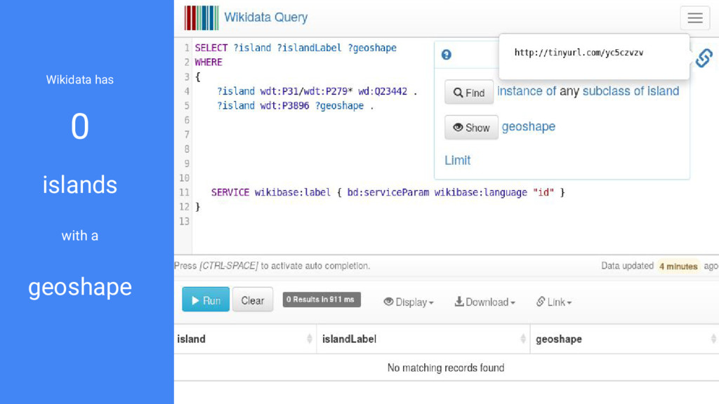Clear the query editor
Screen dimensions: 719x404
click(x=253, y=299)
